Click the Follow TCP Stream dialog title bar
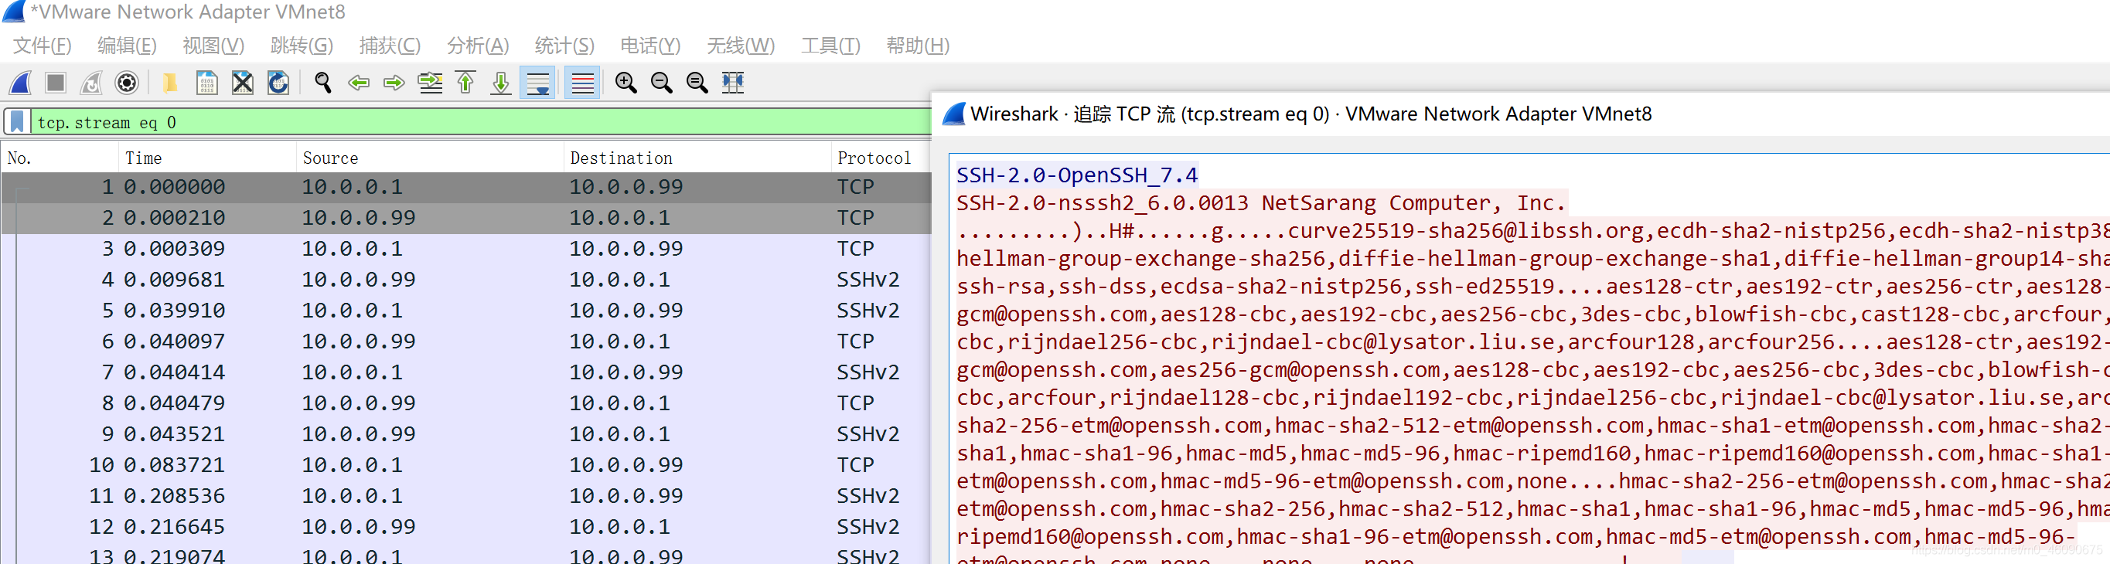Viewport: 2110px width, 564px height. coord(1521,114)
